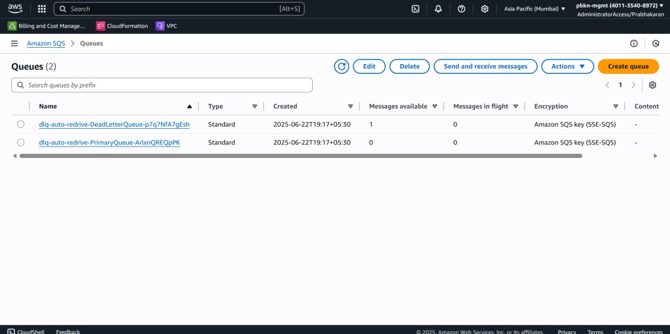Viewport: 670px width, 334px height.
Task: Open the AWS services grid menu
Action: [x=42, y=9]
